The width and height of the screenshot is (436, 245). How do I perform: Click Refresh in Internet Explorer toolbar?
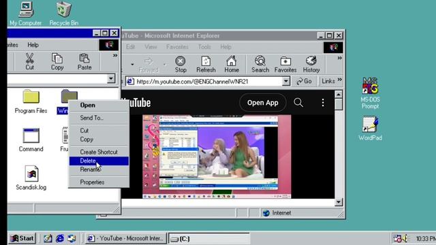(206, 64)
